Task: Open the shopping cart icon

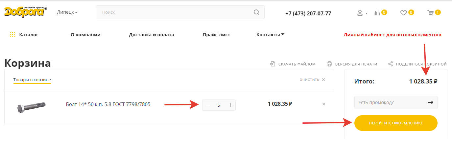Action: tap(430, 13)
